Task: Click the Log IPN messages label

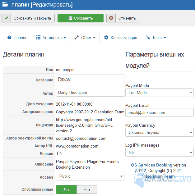Action: click(142, 145)
